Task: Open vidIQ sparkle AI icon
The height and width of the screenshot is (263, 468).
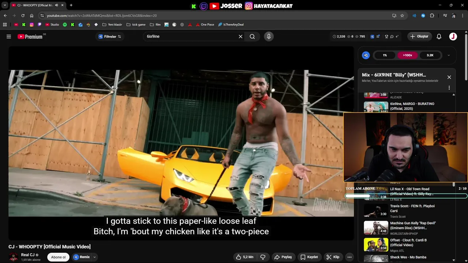Action: pyautogui.click(x=397, y=37)
